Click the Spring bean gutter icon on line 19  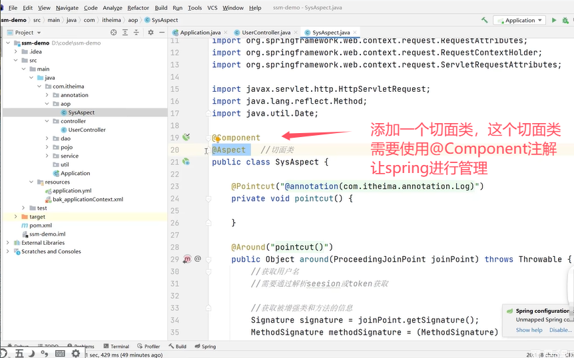coord(186,137)
